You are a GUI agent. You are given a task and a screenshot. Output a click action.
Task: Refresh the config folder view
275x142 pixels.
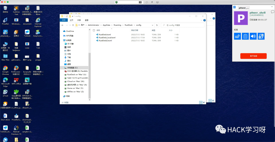(157, 25)
